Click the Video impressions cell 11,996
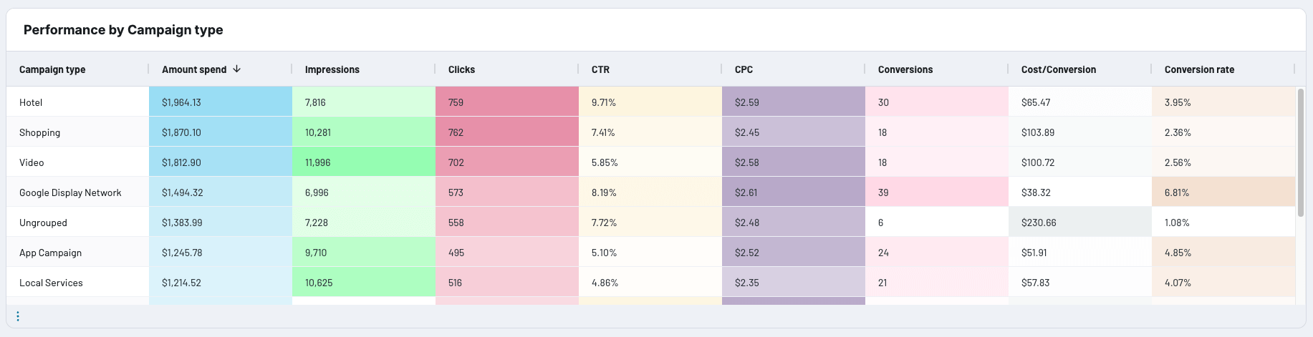The height and width of the screenshot is (337, 1313). pos(318,163)
